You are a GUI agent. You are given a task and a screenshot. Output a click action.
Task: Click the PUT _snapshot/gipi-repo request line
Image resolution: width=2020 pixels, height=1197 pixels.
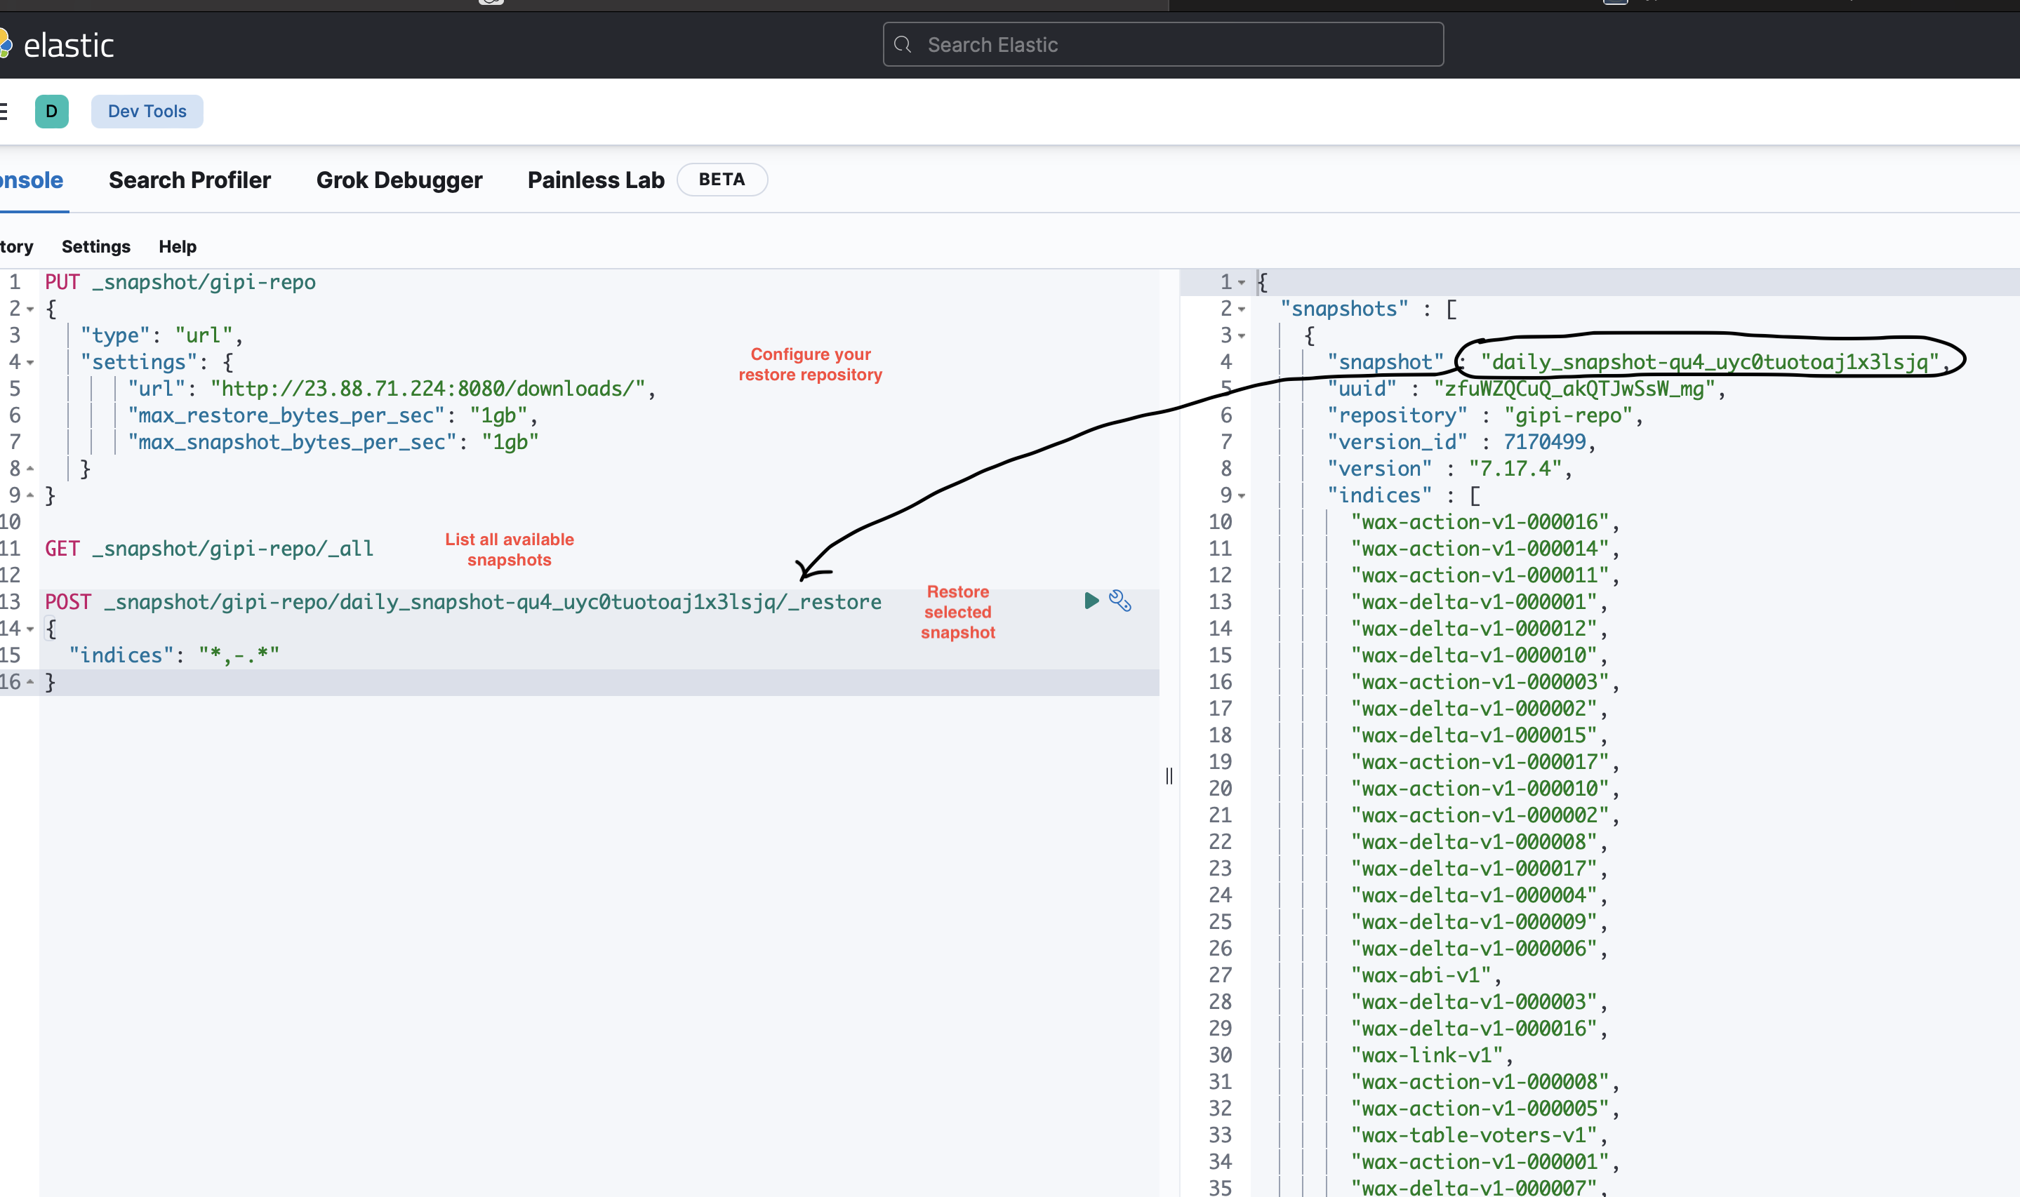pyautogui.click(x=180, y=282)
